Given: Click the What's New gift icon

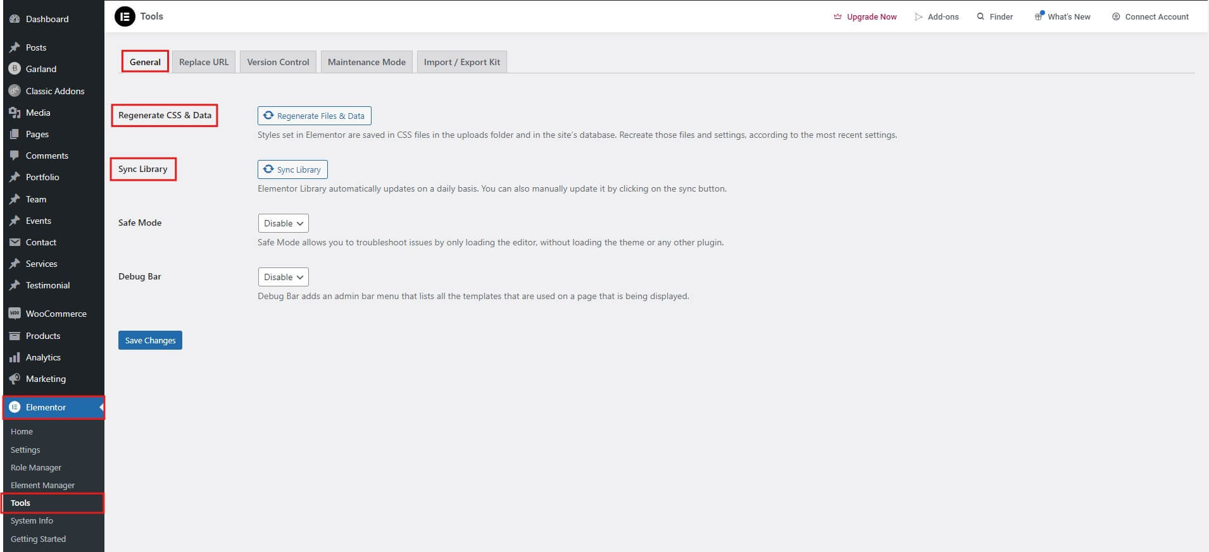Looking at the screenshot, I should [1039, 16].
